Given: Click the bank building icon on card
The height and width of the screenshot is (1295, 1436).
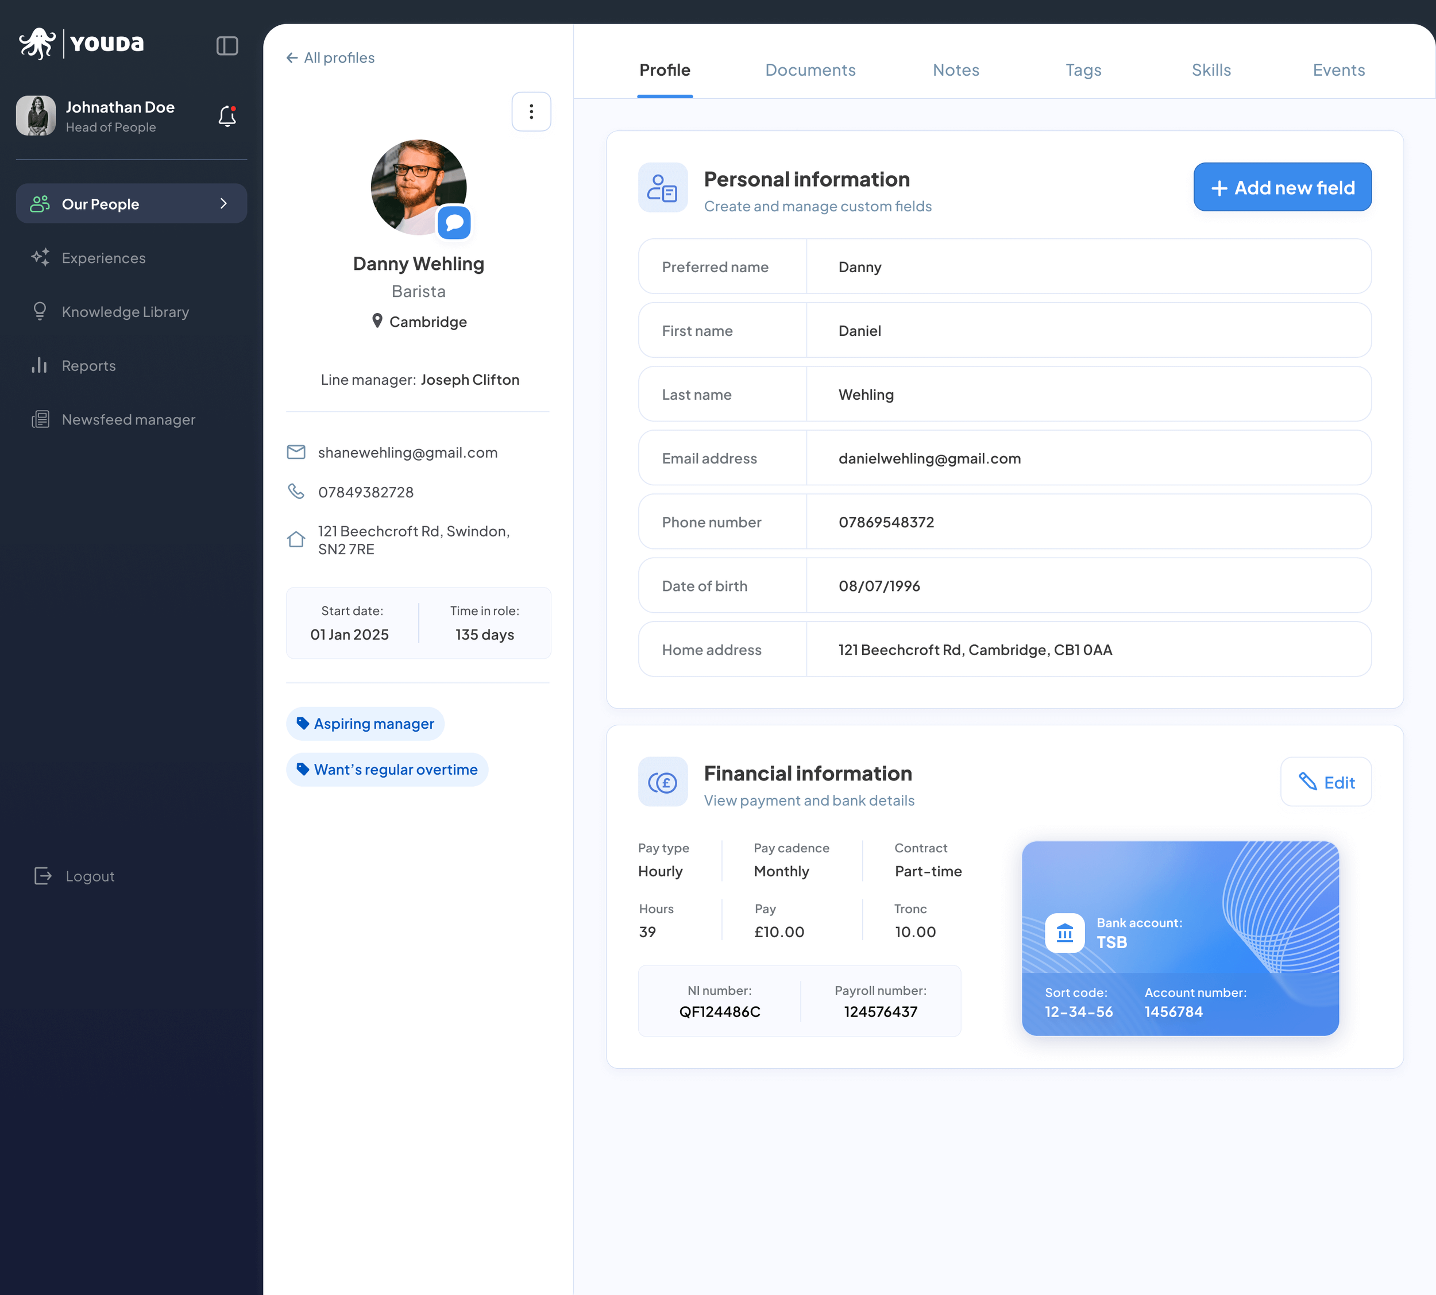Looking at the screenshot, I should 1064,932.
